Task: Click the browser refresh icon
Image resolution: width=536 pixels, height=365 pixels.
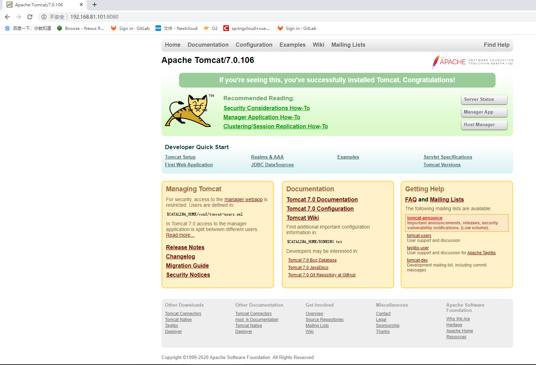Action: pyautogui.click(x=30, y=17)
